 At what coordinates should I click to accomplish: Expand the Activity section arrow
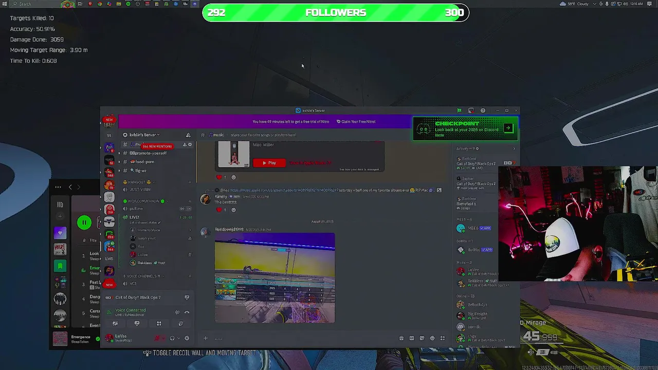point(514,149)
